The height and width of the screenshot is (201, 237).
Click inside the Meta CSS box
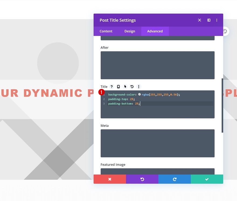click(158, 143)
